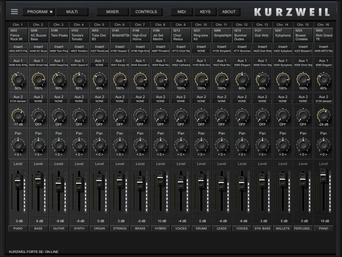
Task: Click the Chn. 14 Level fader handle
Action: (x=282, y=179)
